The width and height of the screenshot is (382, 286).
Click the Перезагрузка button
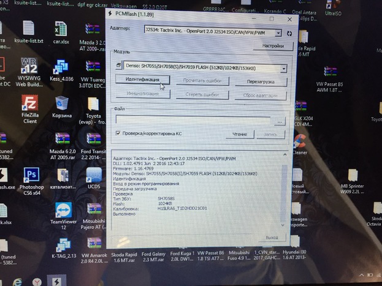pyautogui.click(x=261, y=81)
